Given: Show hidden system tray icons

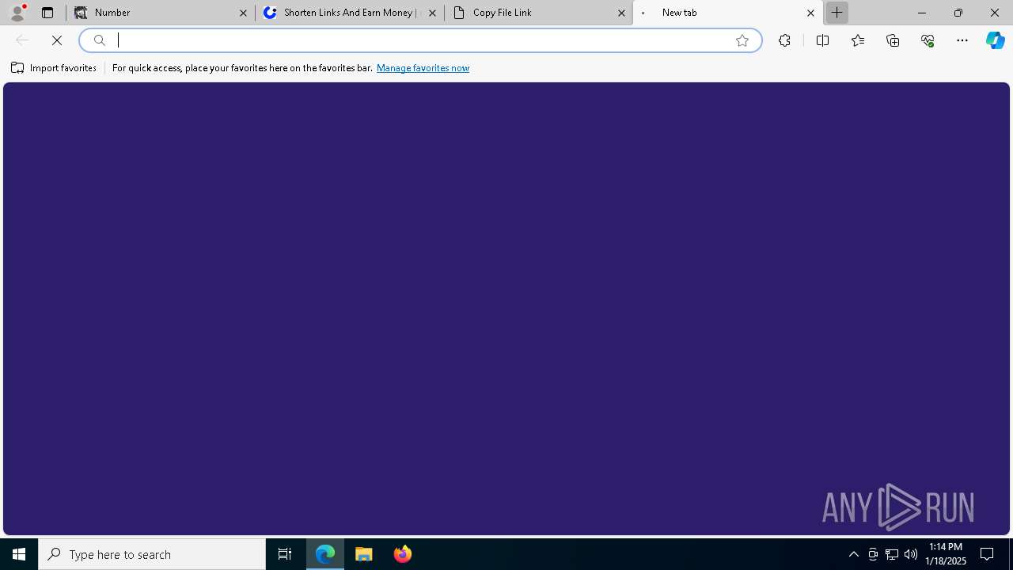Looking at the screenshot, I should pyautogui.click(x=854, y=554).
